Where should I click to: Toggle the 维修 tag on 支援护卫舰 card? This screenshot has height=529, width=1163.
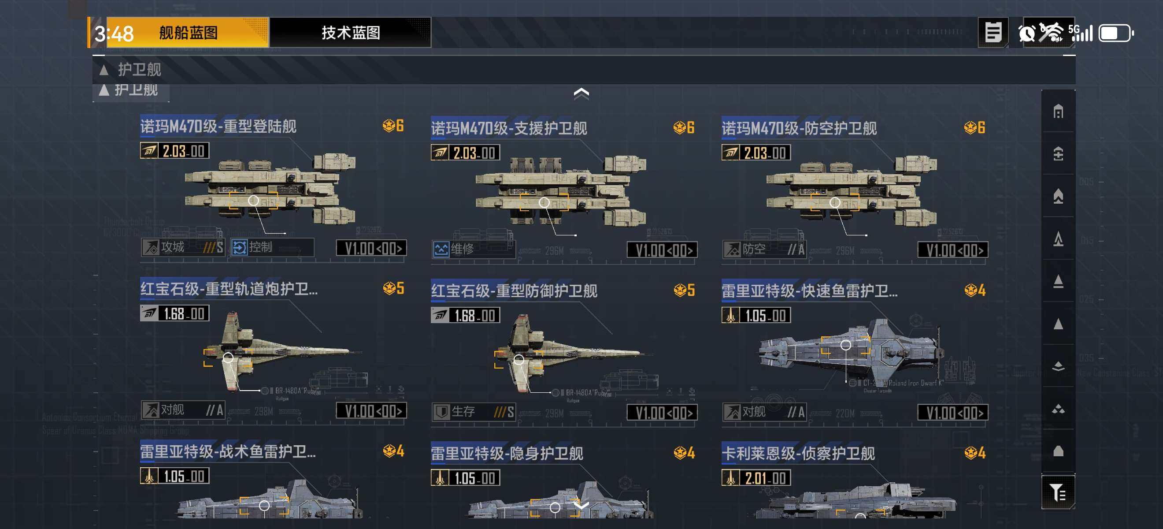473,249
